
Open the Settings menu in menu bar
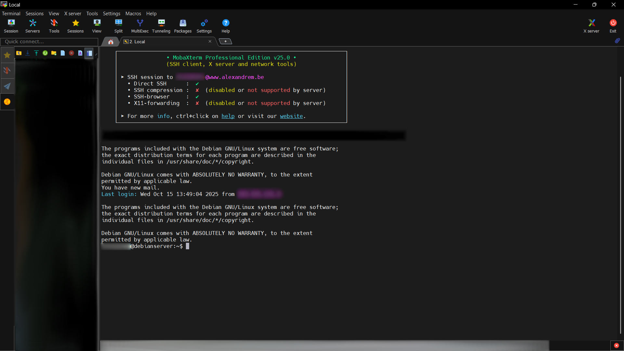coord(111,14)
